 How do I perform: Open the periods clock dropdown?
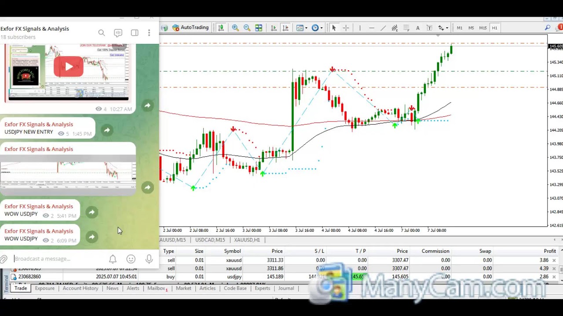pyautogui.click(x=317, y=28)
